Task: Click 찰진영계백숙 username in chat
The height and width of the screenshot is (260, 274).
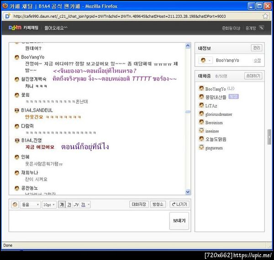Action: pos(34,79)
